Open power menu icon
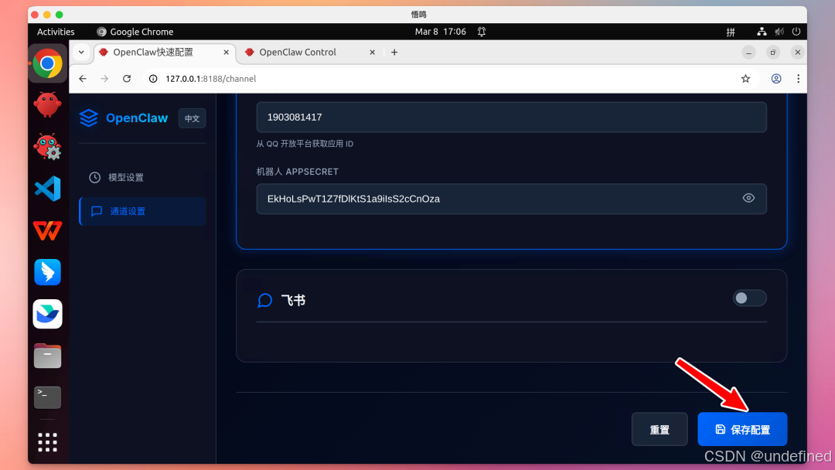The image size is (835, 470). click(x=796, y=32)
